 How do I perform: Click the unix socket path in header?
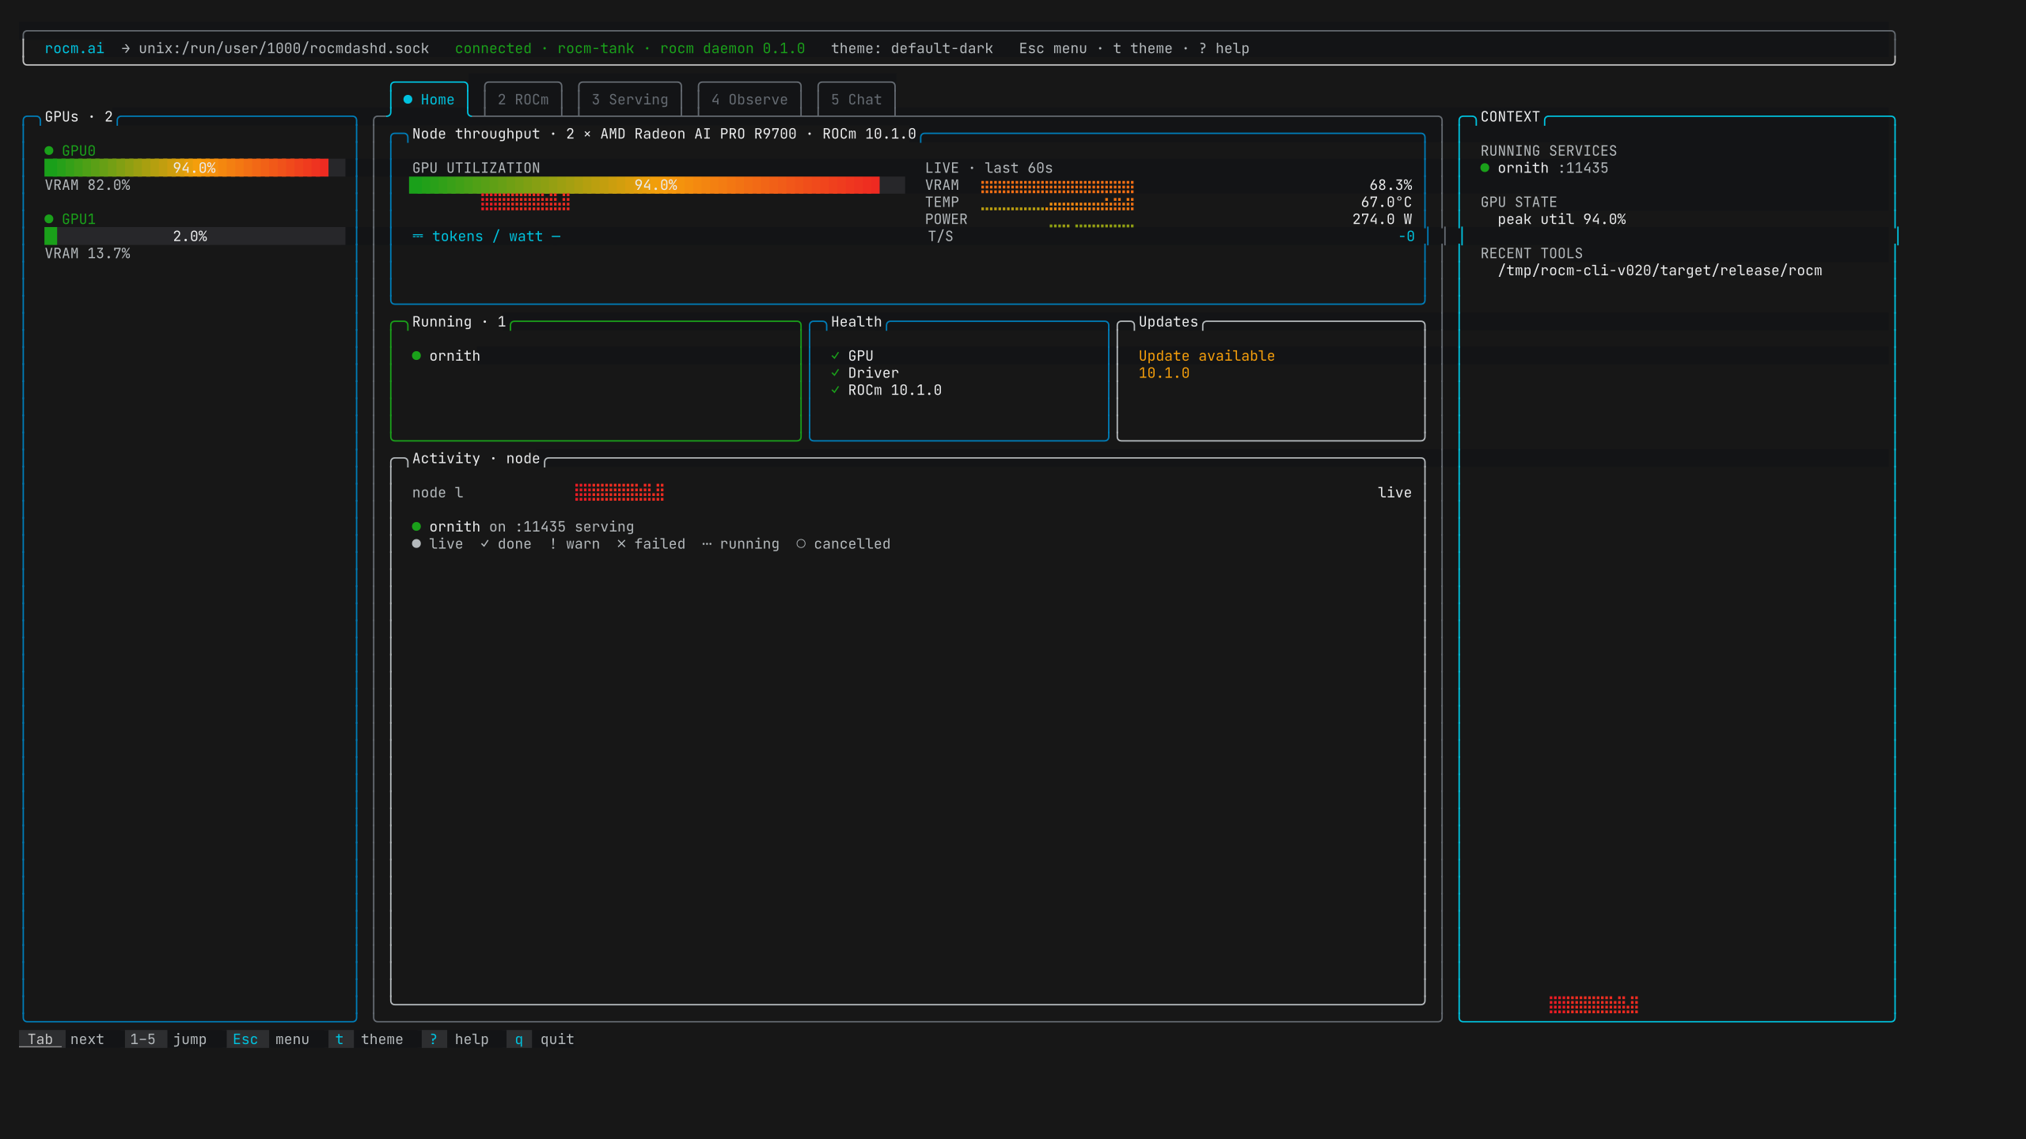coord(283,48)
